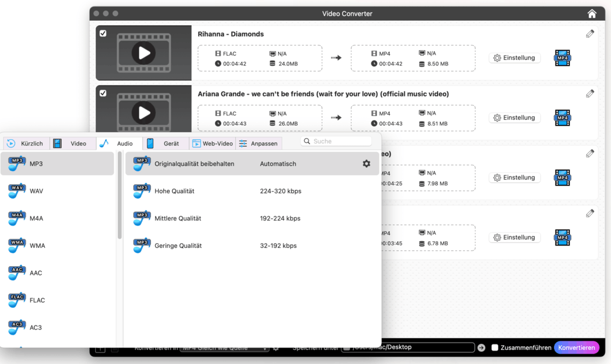Select Hohe Qualität 224-320 kbps preset

point(174,191)
